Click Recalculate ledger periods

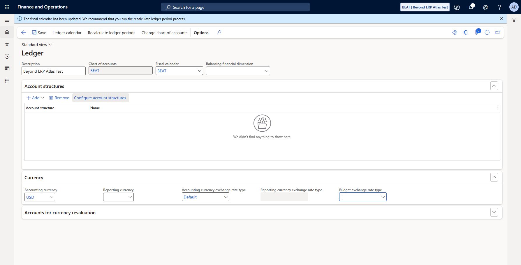coord(112,33)
